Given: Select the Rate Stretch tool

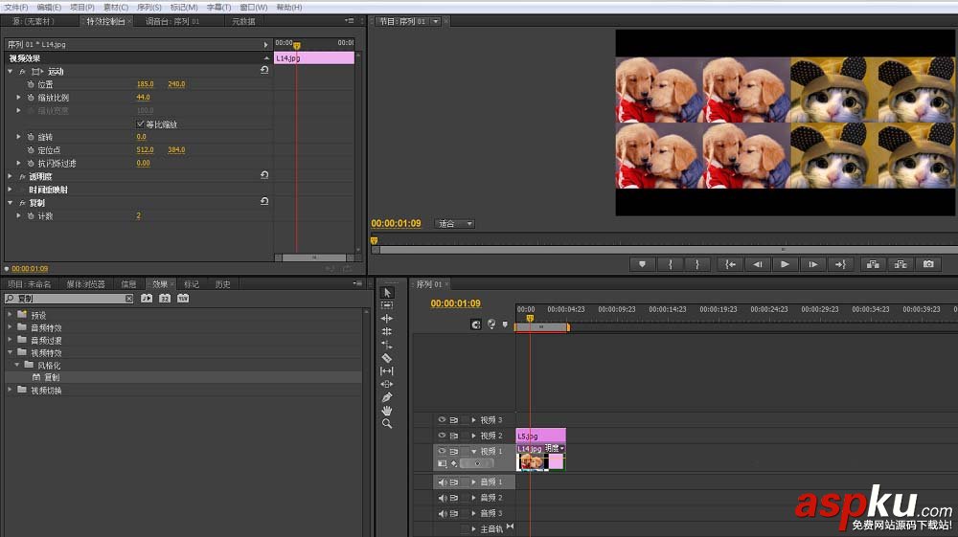Looking at the screenshot, I should (x=387, y=345).
